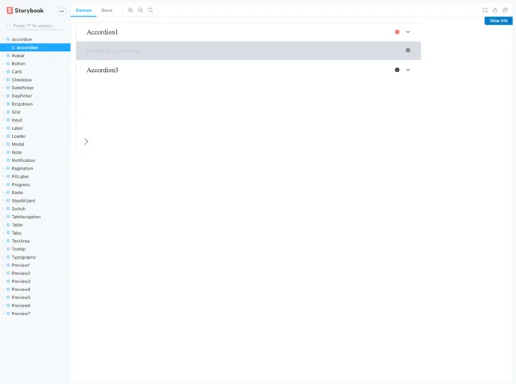
Task: Open the Notification component in sidebar
Action: tap(23, 160)
